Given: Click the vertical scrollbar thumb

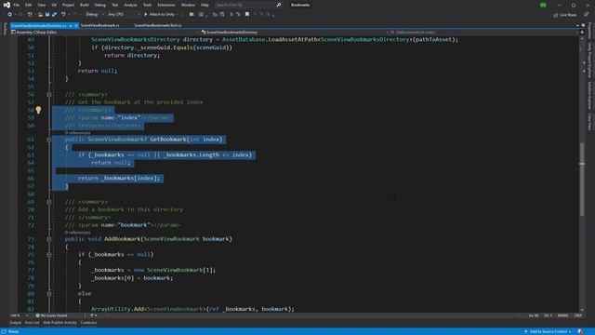Looking at the screenshot, I should [x=582, y=179].
